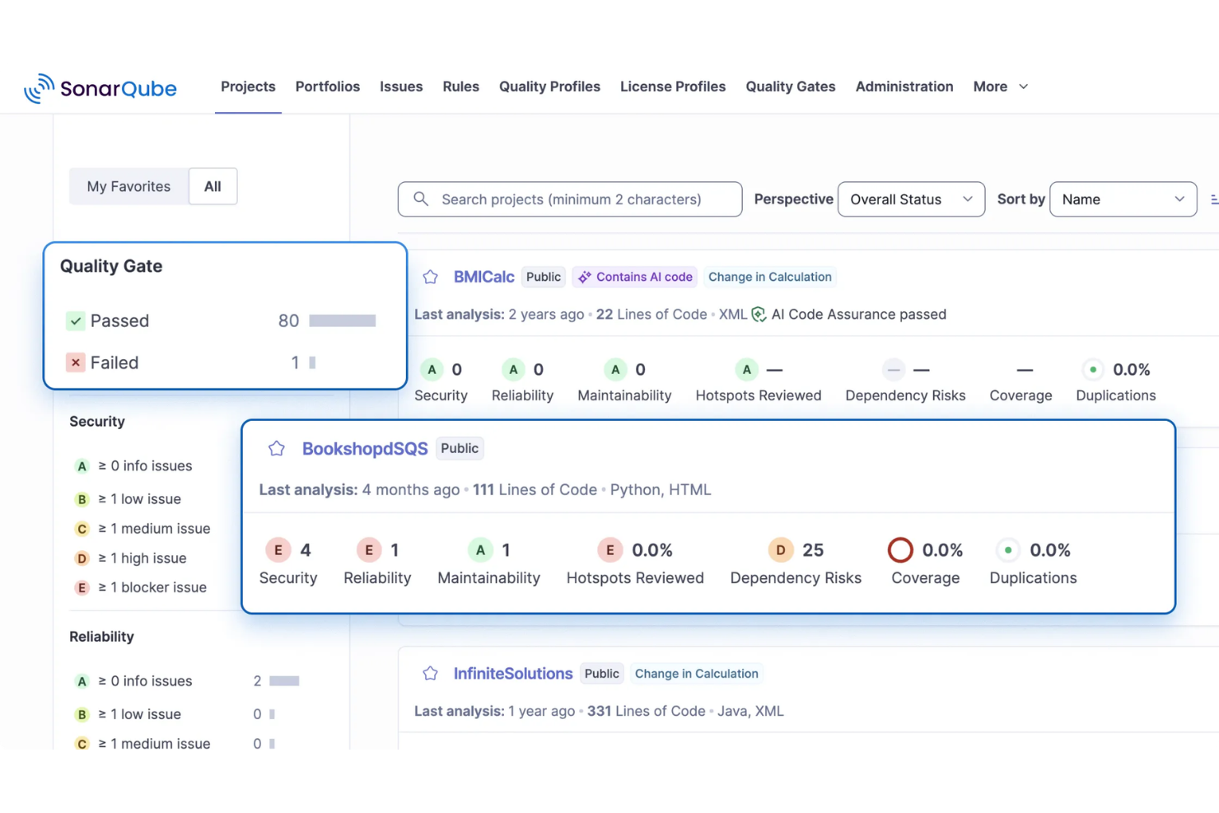Open the Overall Status perspective dropdown
1219x813 pixels.
point(910,199)
